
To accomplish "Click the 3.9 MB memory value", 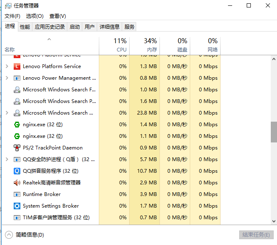I will pyautogui.click(x=148, y=194).
